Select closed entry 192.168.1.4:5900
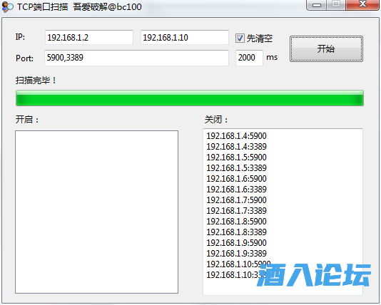381x305 pixels. pyautogui.click(x=236, y=136)
